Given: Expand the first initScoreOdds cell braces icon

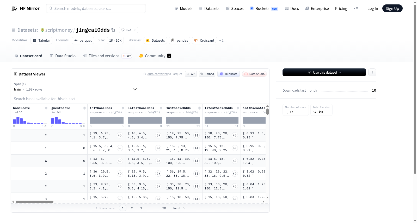Looking at the screenshot, I should [x=197, y=135].
